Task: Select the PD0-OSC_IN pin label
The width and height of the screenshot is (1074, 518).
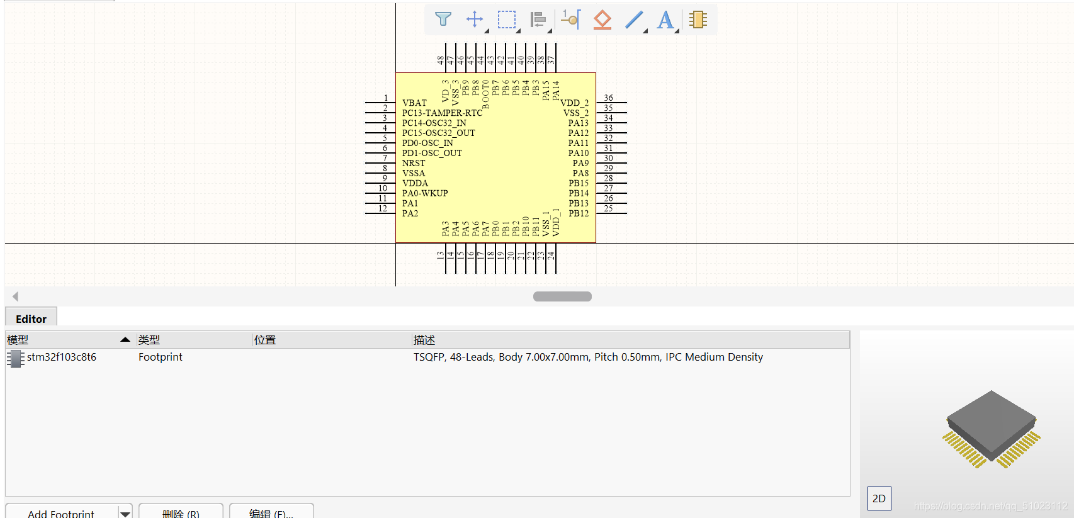Action: coord(427,143)
